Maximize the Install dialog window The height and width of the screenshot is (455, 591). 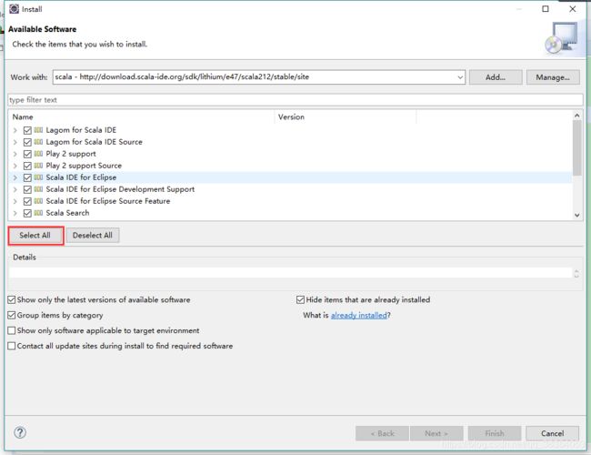(x=546, y=9)
